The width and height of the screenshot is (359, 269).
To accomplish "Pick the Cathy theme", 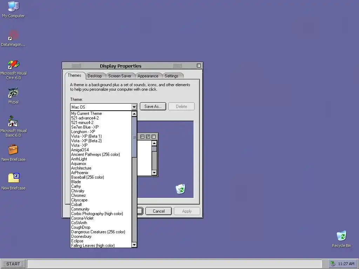I will click(x=101, y=186).
